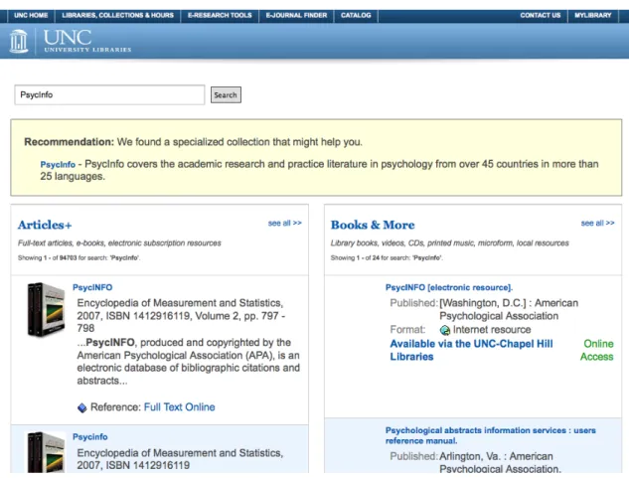Click 'Showing 1 - of 24' results count
Screen dimensions: 629x478
click(387, 257)
